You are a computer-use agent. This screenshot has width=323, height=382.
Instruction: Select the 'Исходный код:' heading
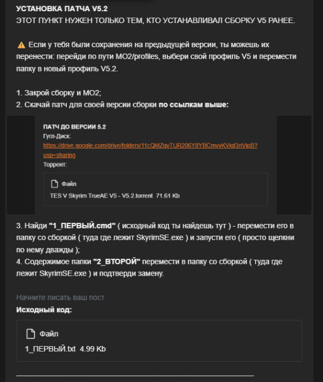[x=44, y=310]
